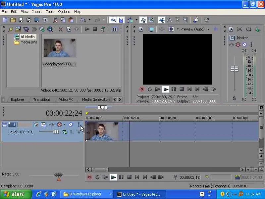This screenshot has height=199, width=265.
Task: Click Stop button under the video preview
Action: tap(182, 89)
